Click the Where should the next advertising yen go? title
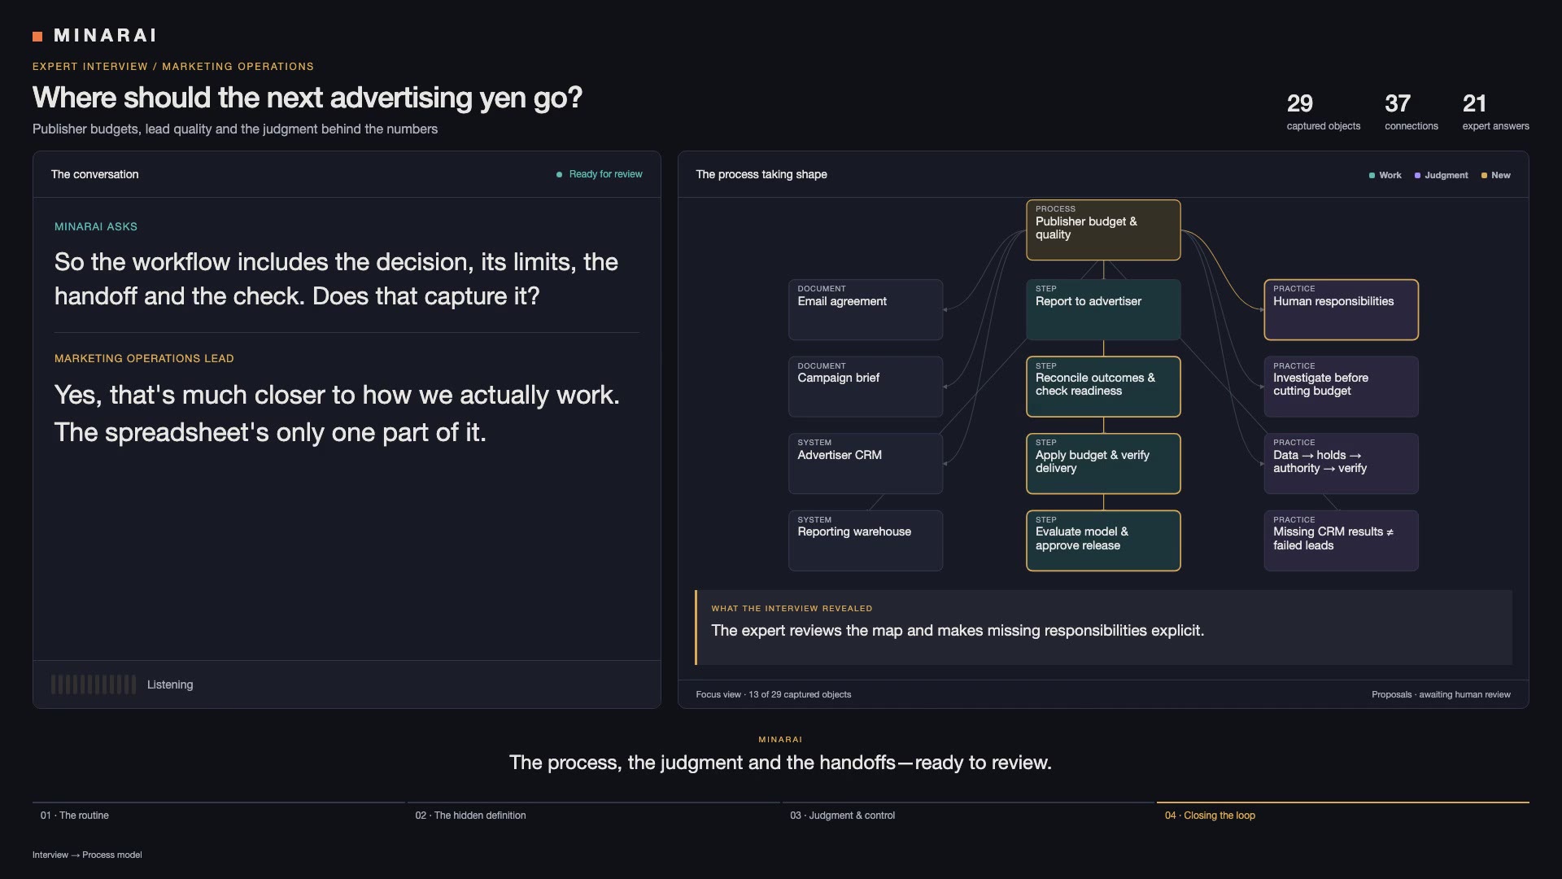 (x=308, y=98)
